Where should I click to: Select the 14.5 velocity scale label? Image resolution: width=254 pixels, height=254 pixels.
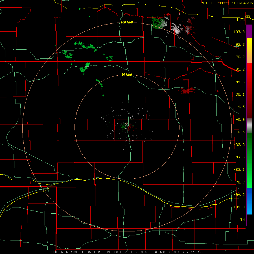click(x=240, y=107)
